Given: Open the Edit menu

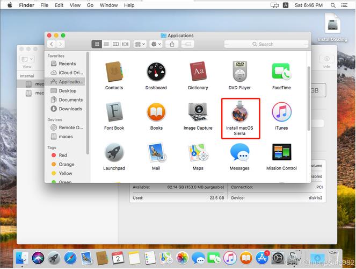Looking at the screenshot, I should [59, 5].
